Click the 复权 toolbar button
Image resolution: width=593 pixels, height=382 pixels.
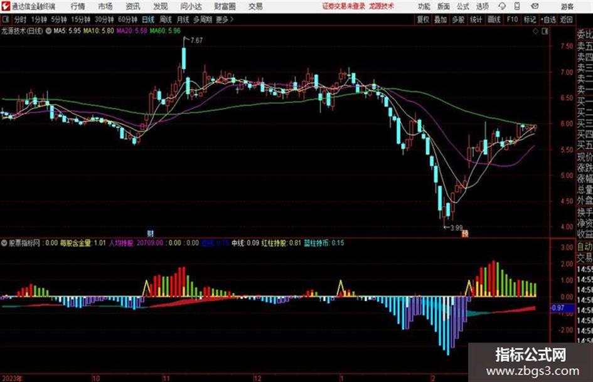click(423, 19)
